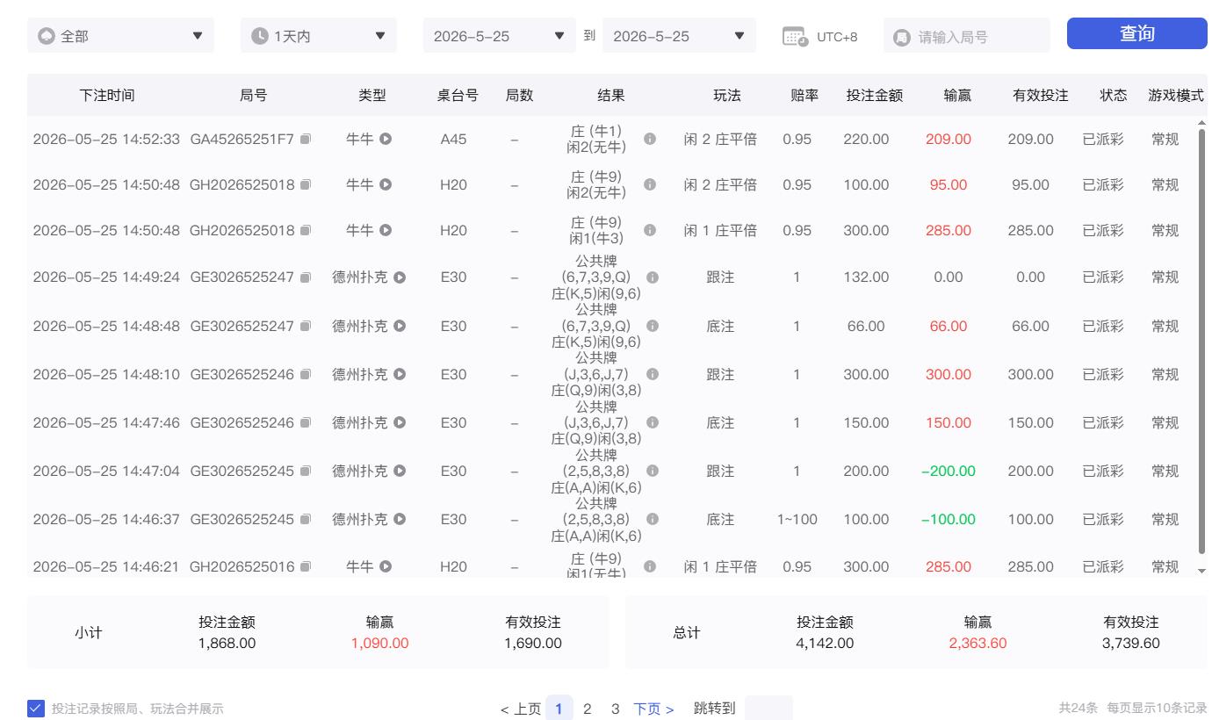
Task: Show result info for the 14:48:48 row
Action: (x=653, y=327)
